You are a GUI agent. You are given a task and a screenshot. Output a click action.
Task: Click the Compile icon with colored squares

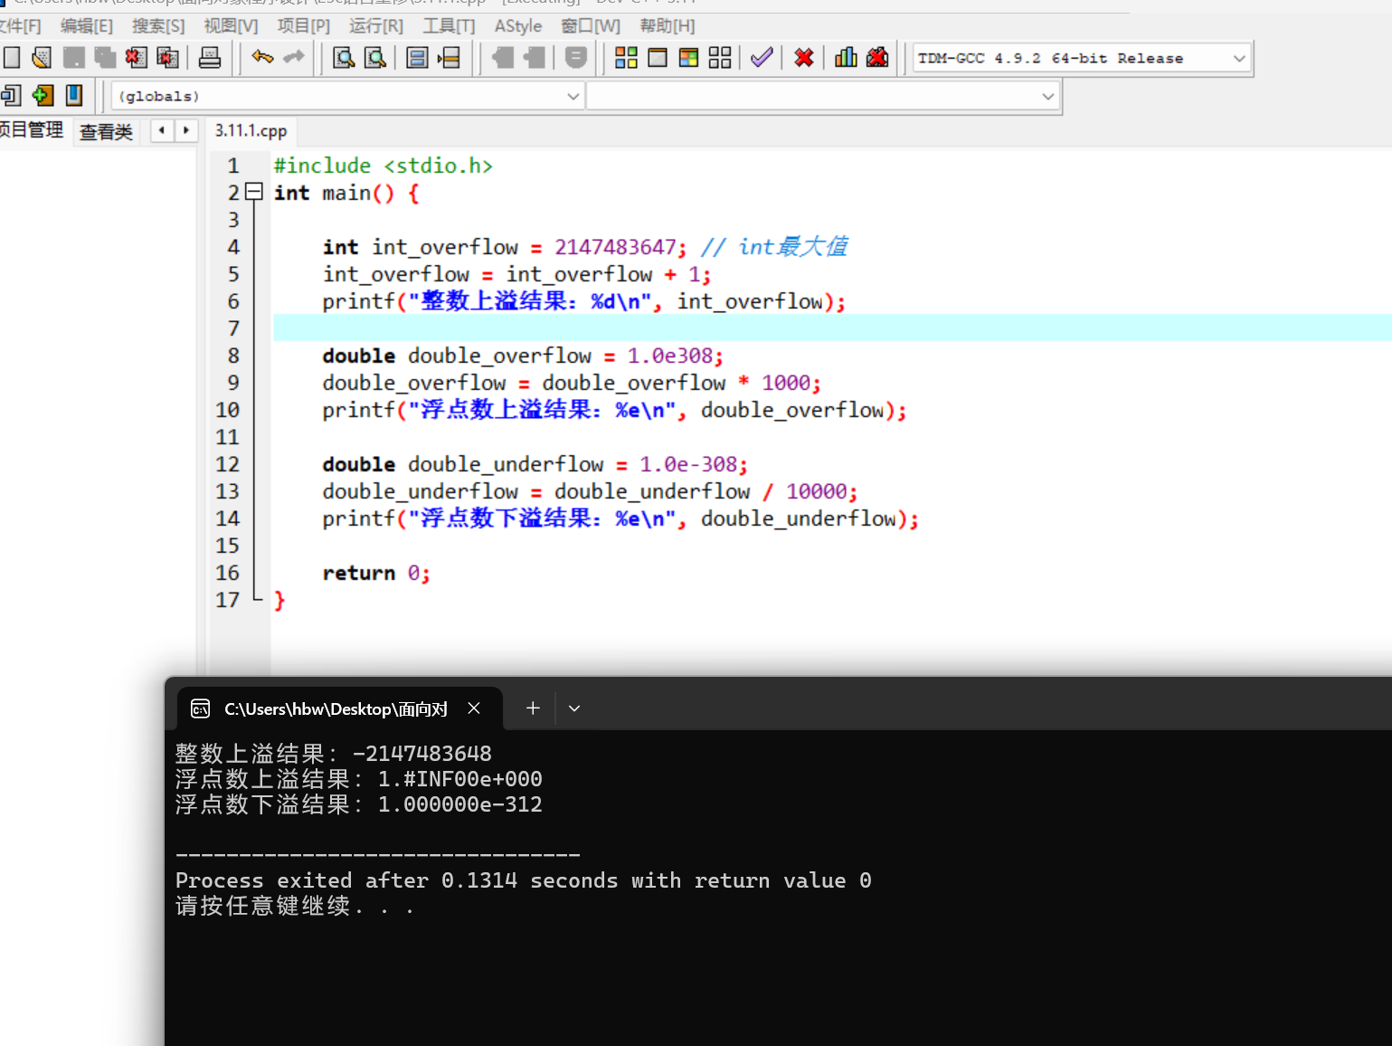(x=626, y=58)
